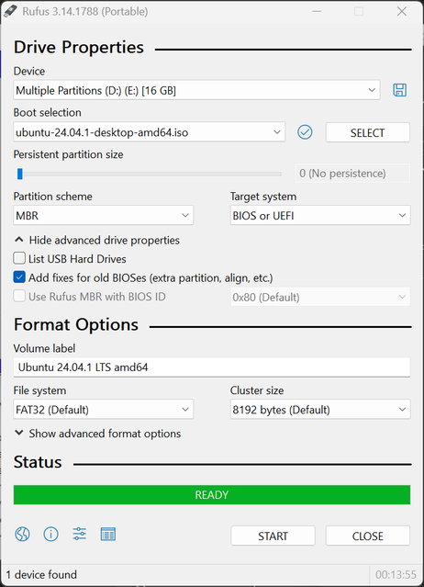Open the log window icon
The image size is (424, 587).
click(x=108, y=535)
